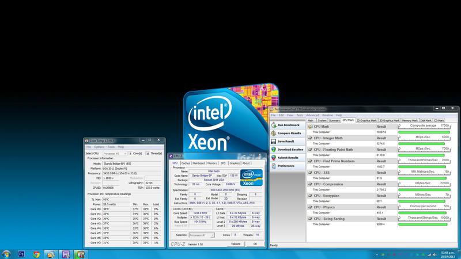This screenshot has height=259, width=461.
Task: Click the Compare Results button label
Action: click(x=289, y=134)
